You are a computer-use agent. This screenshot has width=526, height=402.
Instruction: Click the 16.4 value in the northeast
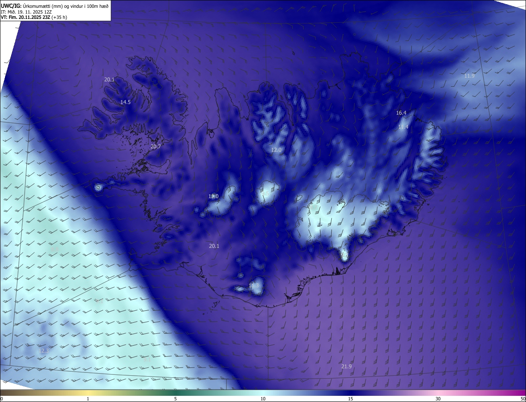pos(401,113)
